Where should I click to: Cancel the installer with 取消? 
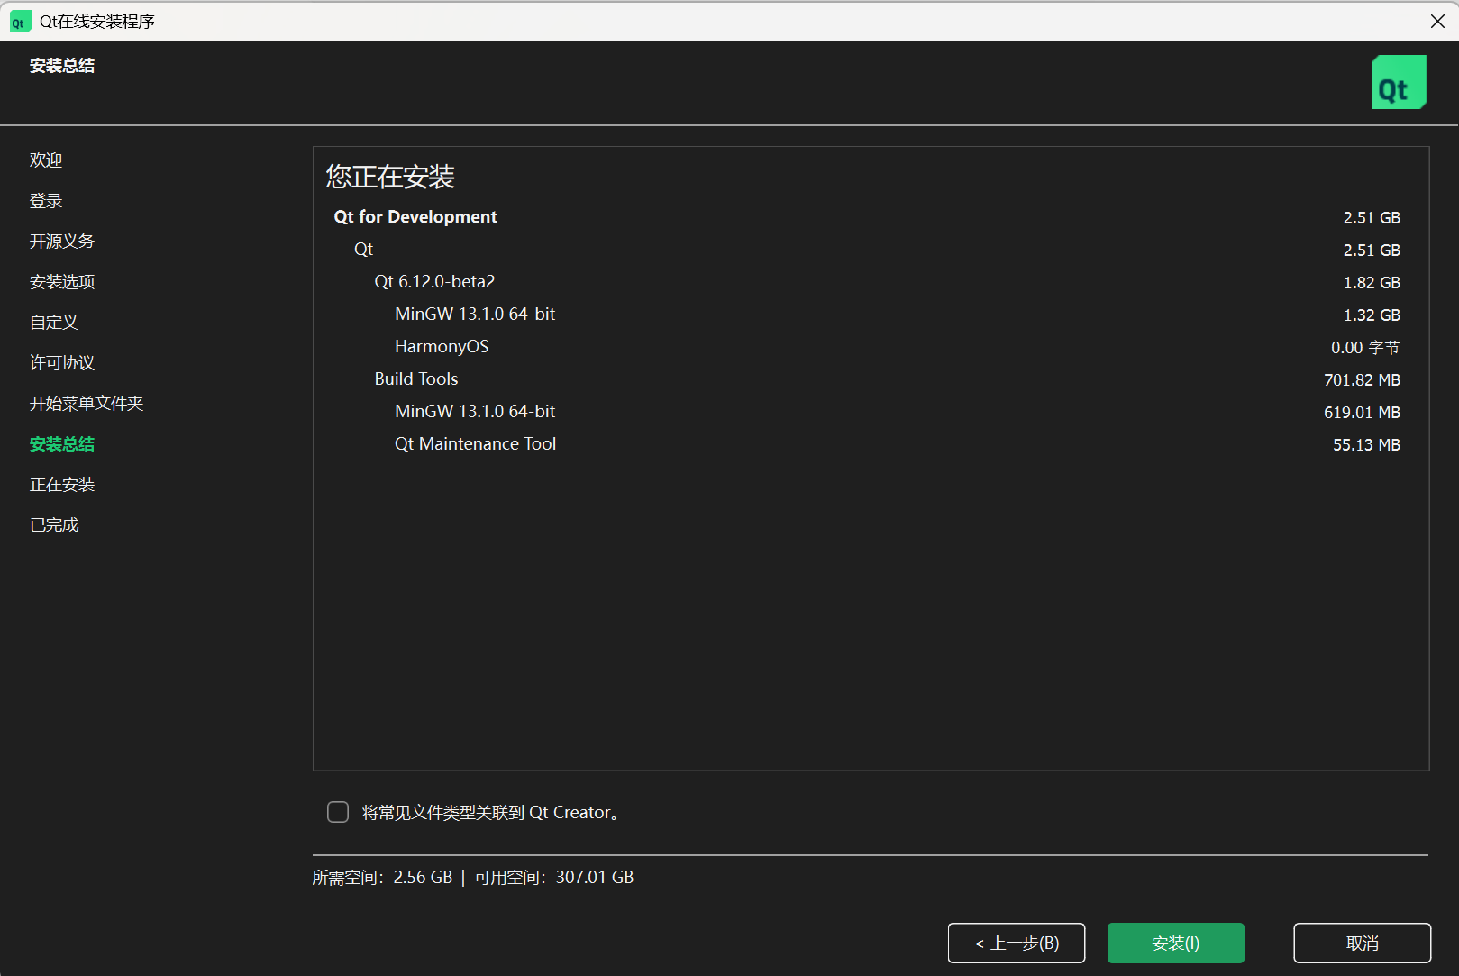click(x=1363, y=943)
